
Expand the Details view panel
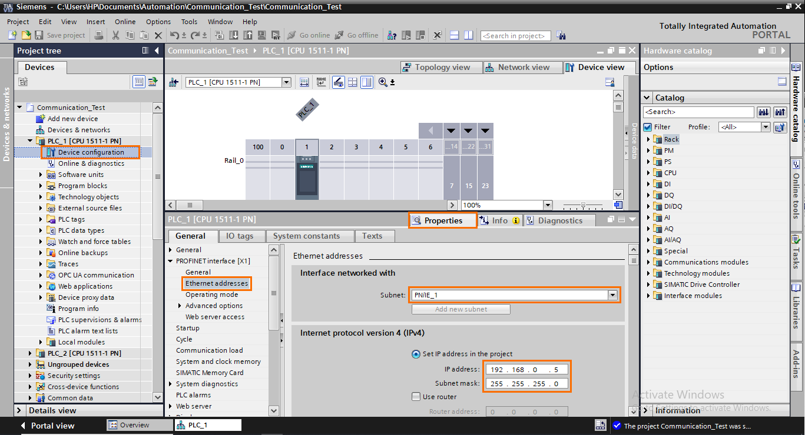[19, 410]
